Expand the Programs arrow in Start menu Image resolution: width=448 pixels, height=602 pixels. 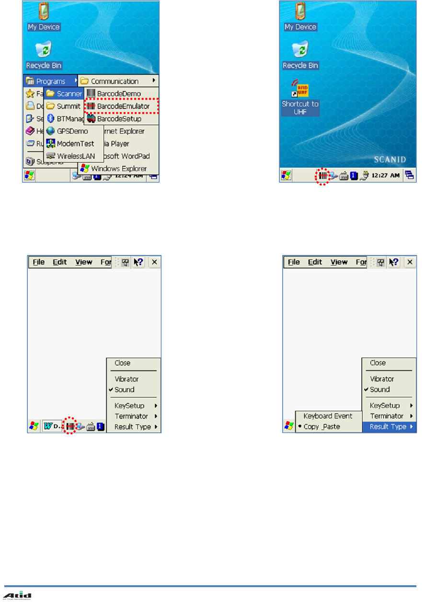pyautogui.click(x=76, y=81)
